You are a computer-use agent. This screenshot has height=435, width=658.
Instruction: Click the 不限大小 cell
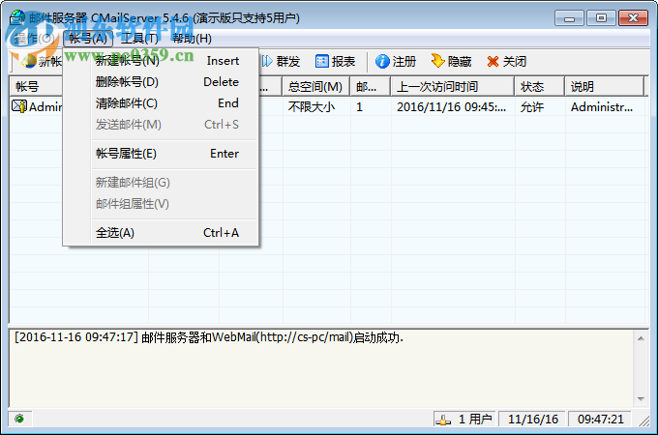[312, 107]
